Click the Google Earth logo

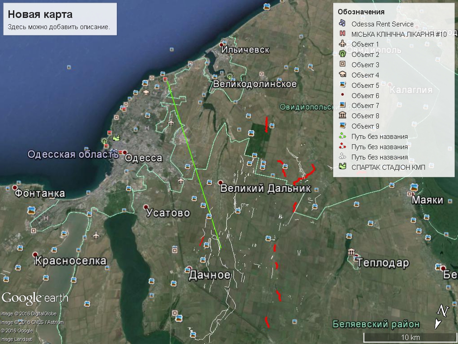coord(35,298)
